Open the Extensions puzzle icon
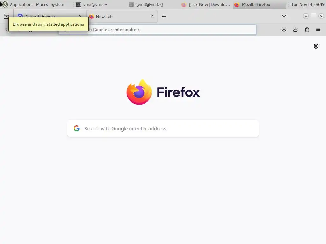The image size is (326, 244). click(307, 30)
